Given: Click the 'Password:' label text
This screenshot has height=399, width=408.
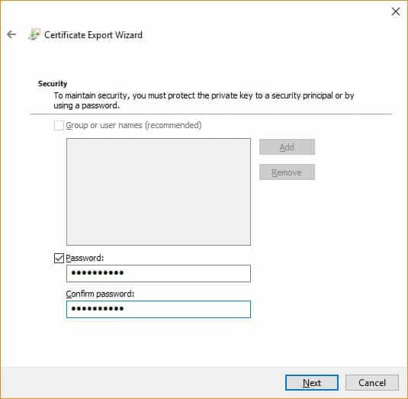Looking at the screenshot, I should 85,258.
